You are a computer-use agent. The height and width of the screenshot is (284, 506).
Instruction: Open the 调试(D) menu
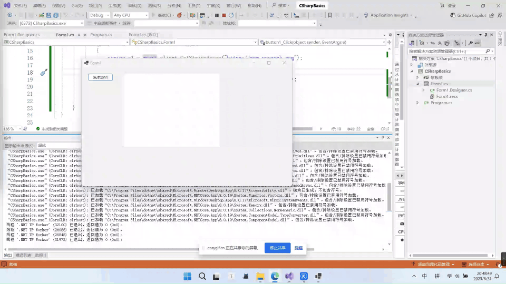[134, 6]
